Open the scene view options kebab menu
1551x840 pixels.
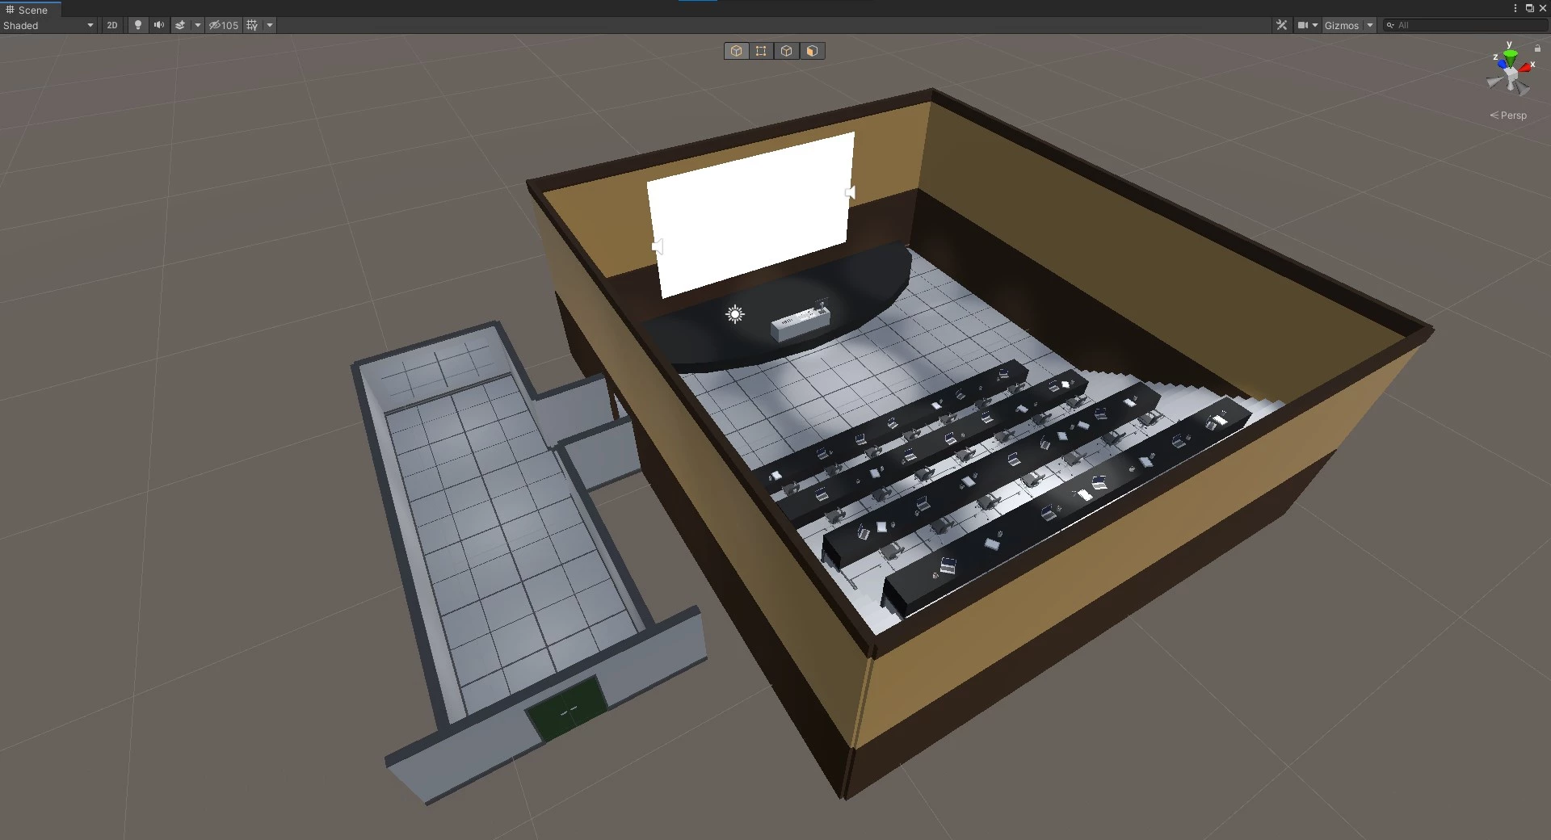[x=1515, y=8]
